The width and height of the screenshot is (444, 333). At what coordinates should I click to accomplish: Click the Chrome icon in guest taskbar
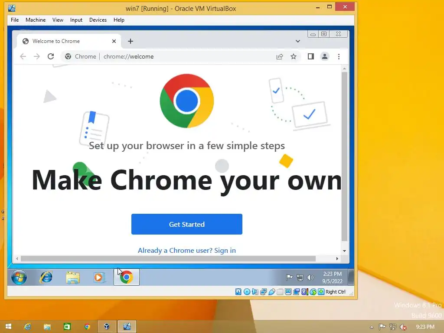tap(127, 277)
